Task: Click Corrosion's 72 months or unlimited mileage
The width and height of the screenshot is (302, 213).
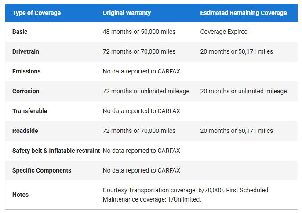Action: point(146,92)
